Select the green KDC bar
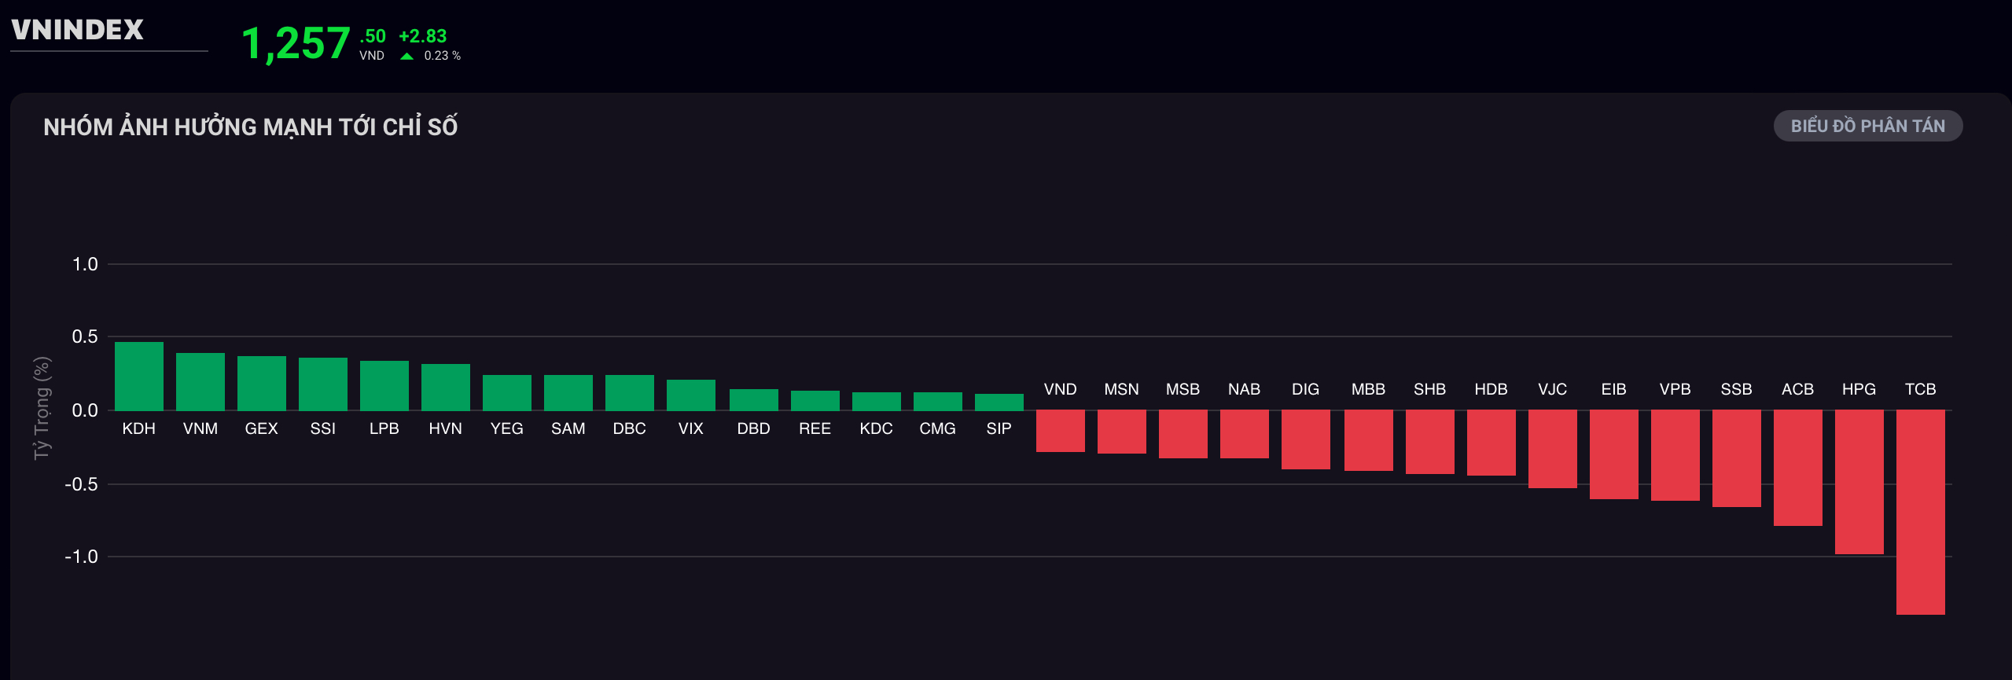The image size is (2012, 680). click(877, 401)
